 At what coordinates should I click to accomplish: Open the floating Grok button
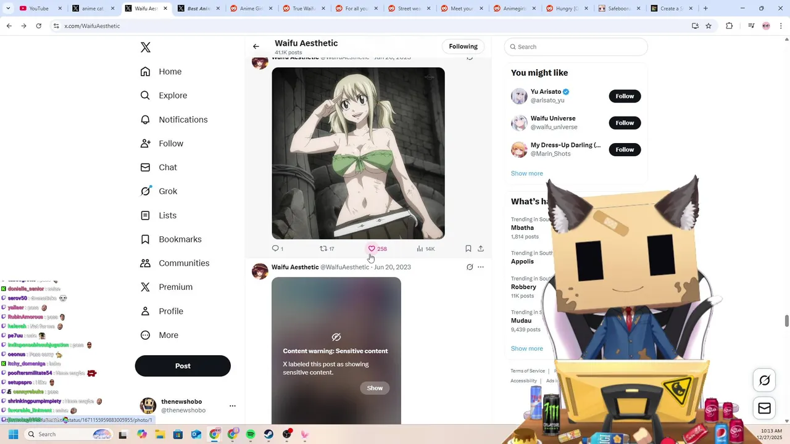[764, 380]
